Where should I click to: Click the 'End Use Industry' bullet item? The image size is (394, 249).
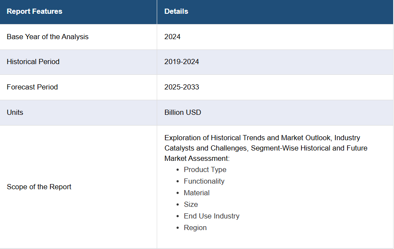click(211, 216)
